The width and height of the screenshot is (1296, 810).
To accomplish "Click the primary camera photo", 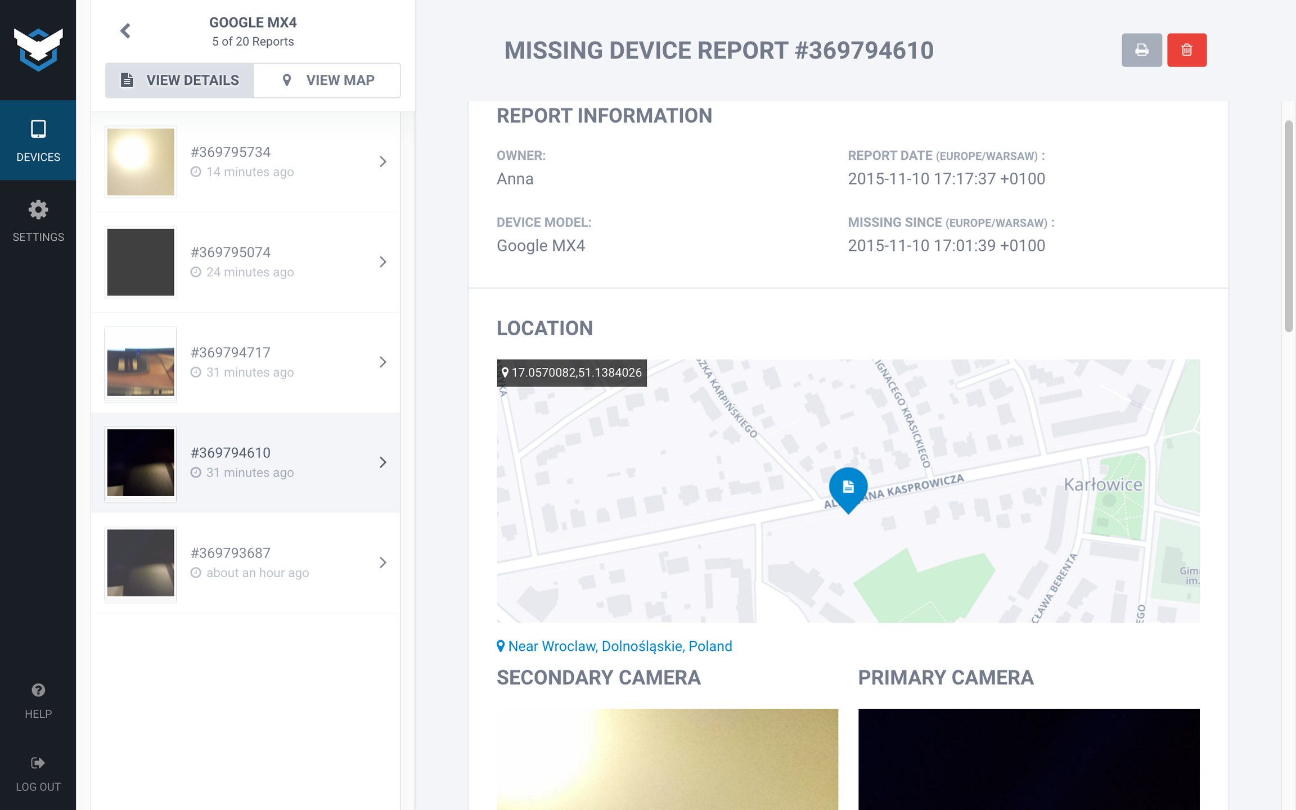I will pos(1029,759).
